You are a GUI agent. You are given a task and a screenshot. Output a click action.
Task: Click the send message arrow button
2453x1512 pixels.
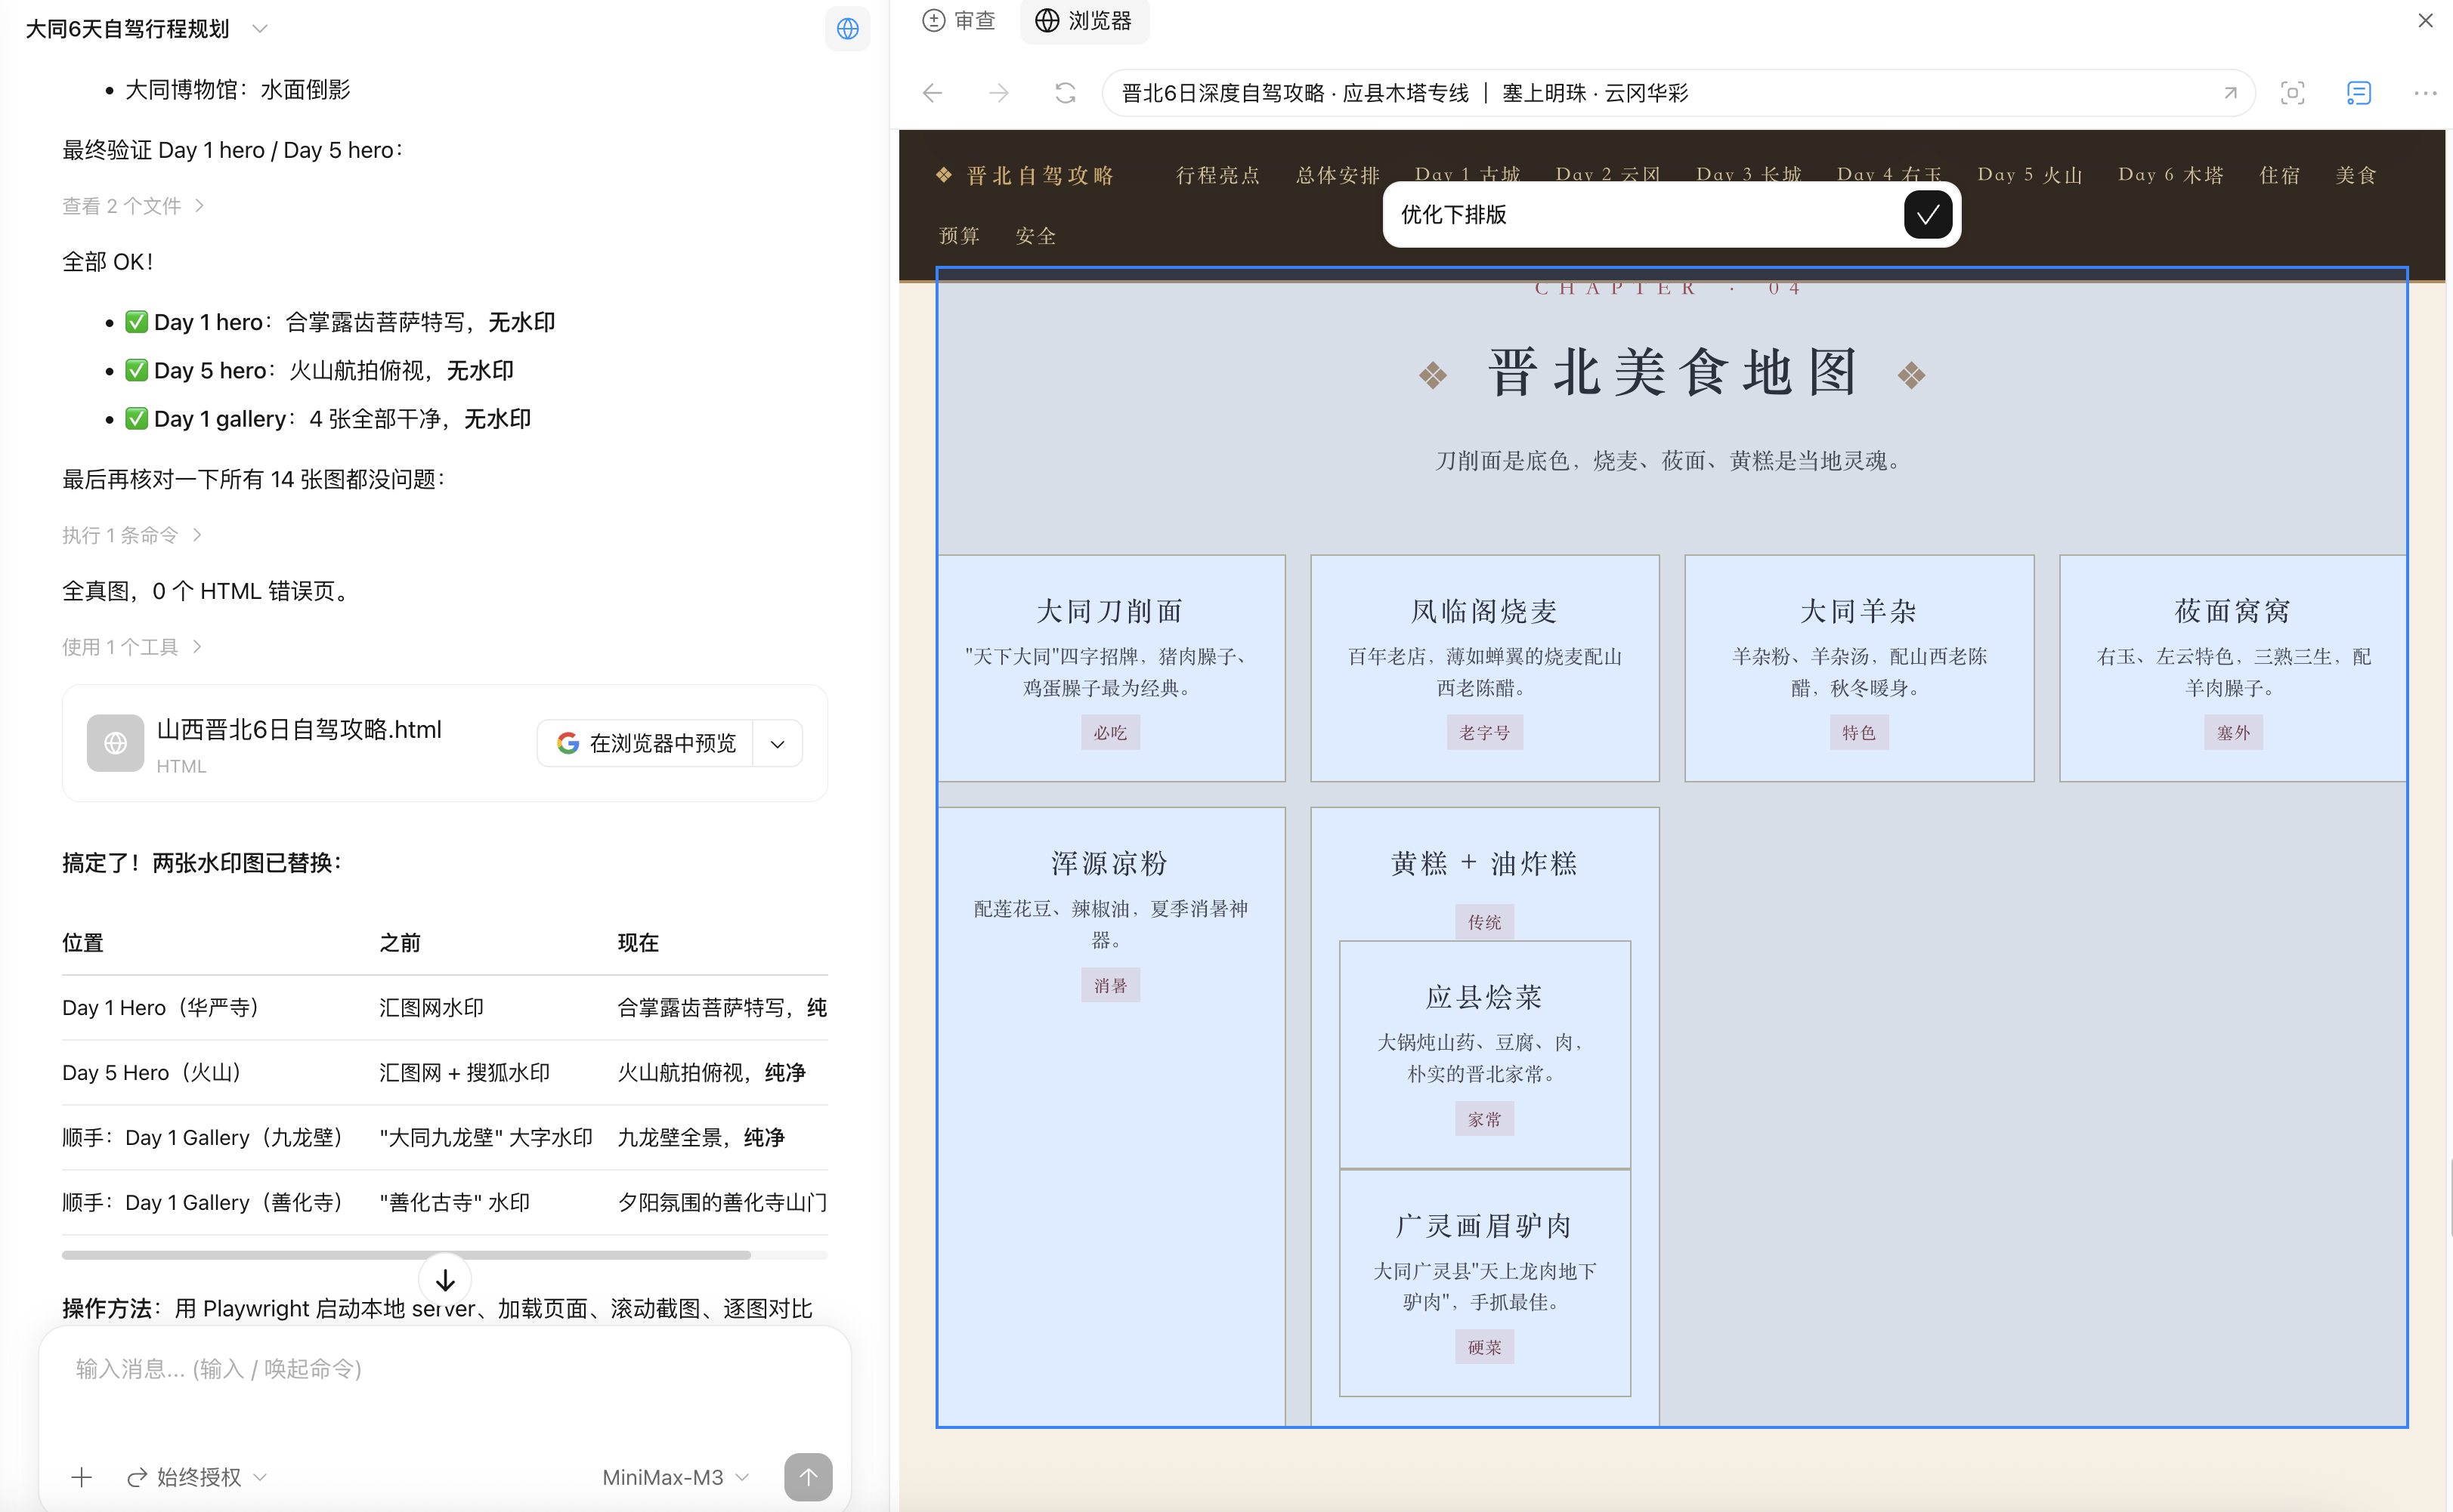coord(809,1477)
